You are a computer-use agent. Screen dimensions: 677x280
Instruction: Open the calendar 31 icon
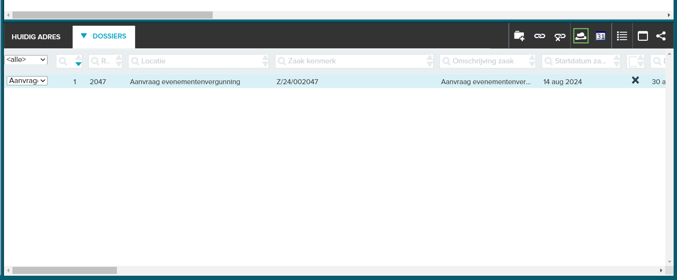(601, 36)
